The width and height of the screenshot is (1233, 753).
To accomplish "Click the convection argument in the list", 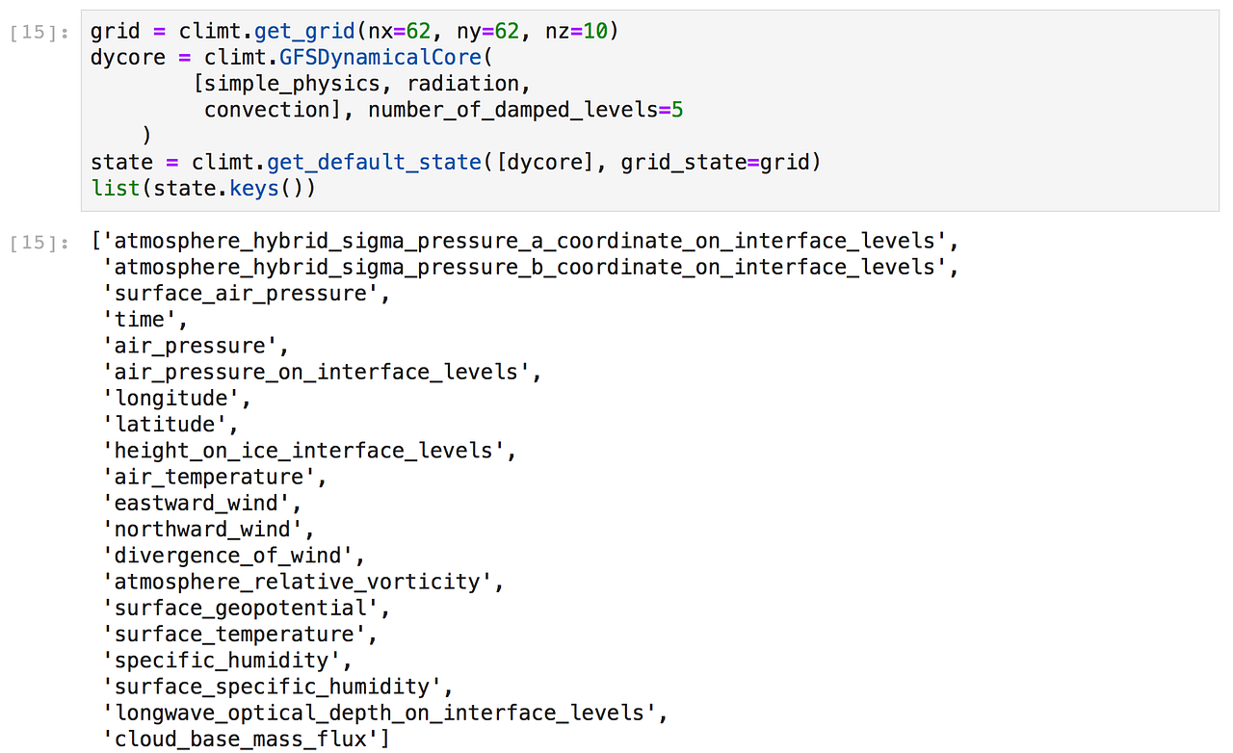I will pos(267,109).
